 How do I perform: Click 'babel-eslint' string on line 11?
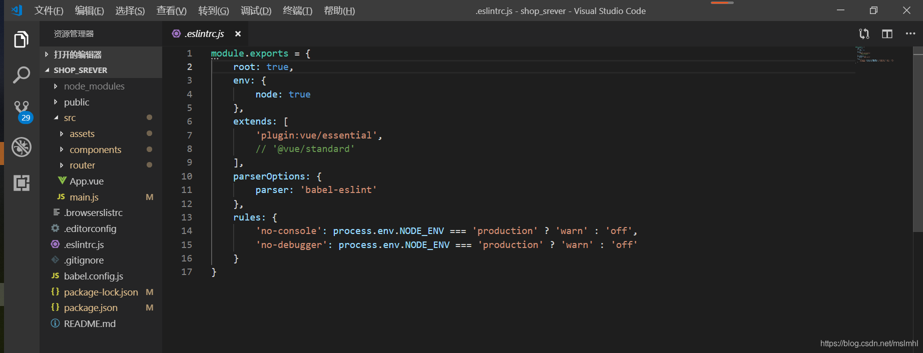click(x=338, y=189)
